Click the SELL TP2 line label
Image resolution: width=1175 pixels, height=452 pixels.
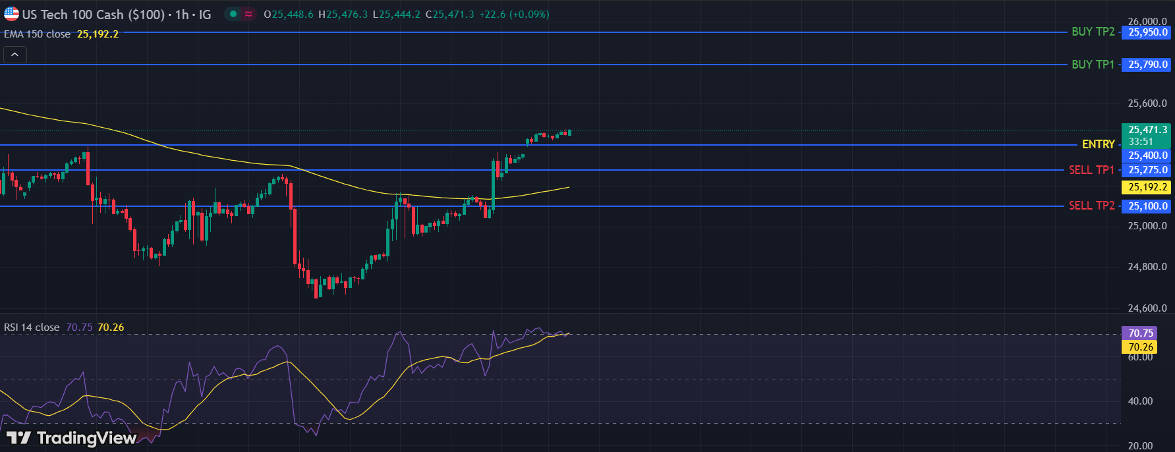pos(1091,206)
